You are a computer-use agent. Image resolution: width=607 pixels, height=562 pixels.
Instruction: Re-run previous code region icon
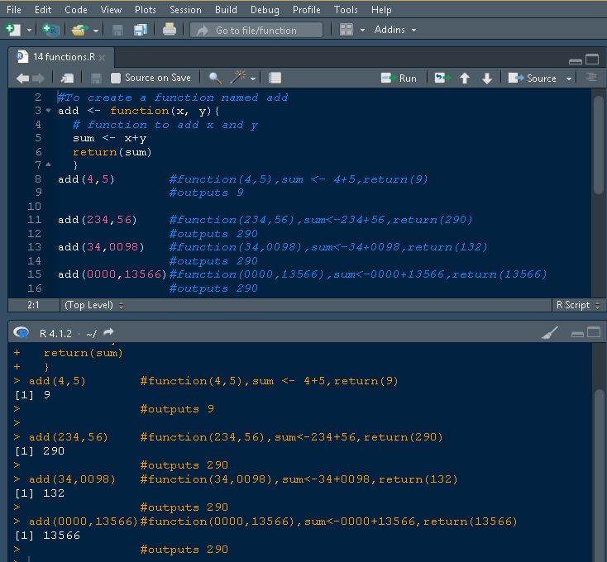pos(442,78)
